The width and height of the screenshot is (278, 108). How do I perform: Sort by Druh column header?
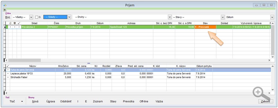[x=78, y=23]
